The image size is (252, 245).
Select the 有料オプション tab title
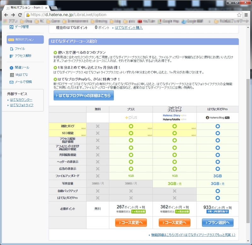[x=27, y=8]
